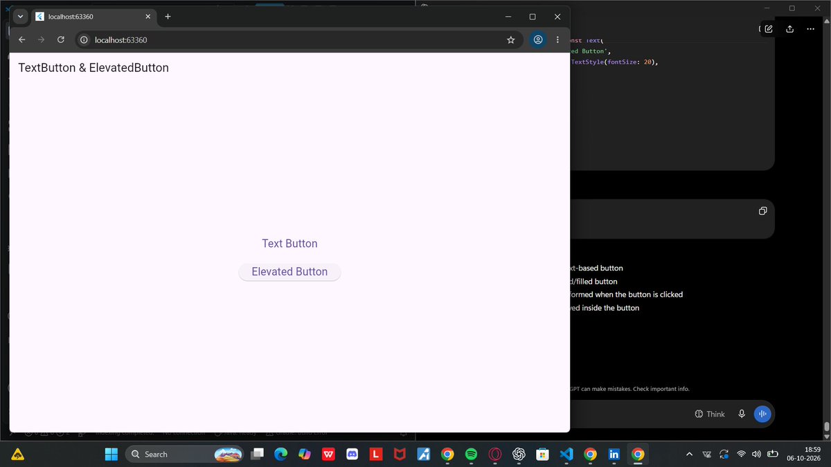Open ChatGPT's more options menu
The width and height of the screenshot is (831, 467).
coord(811,29)
